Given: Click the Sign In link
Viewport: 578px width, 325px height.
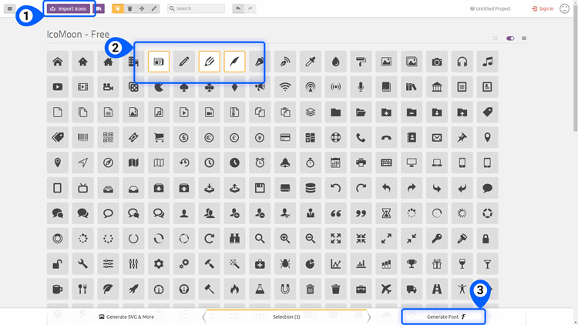Looking at the screenshot, I should [543, 8].
